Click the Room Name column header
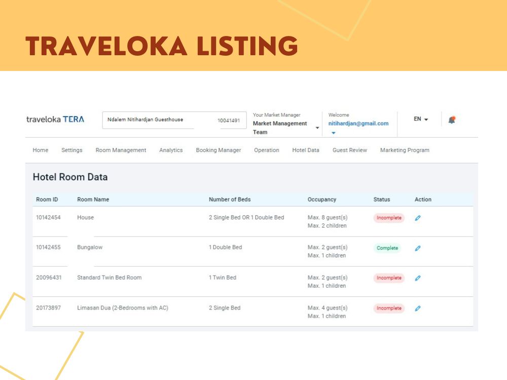This screenshot has height=380, width=507. pos(93,199)
